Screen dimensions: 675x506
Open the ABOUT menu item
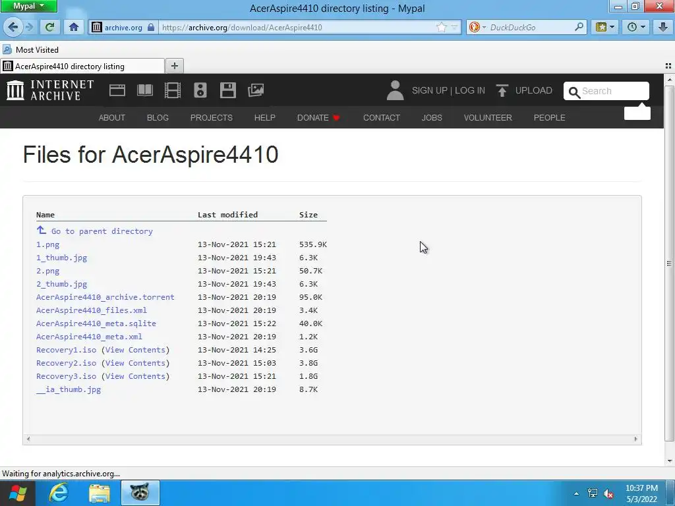click(112, 117)
